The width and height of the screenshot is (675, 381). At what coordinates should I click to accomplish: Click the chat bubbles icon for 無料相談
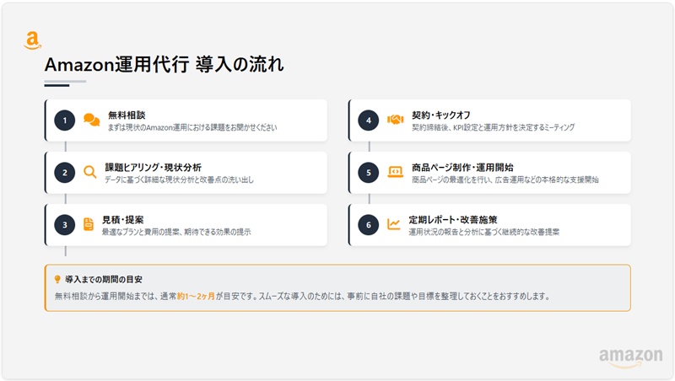91,120
